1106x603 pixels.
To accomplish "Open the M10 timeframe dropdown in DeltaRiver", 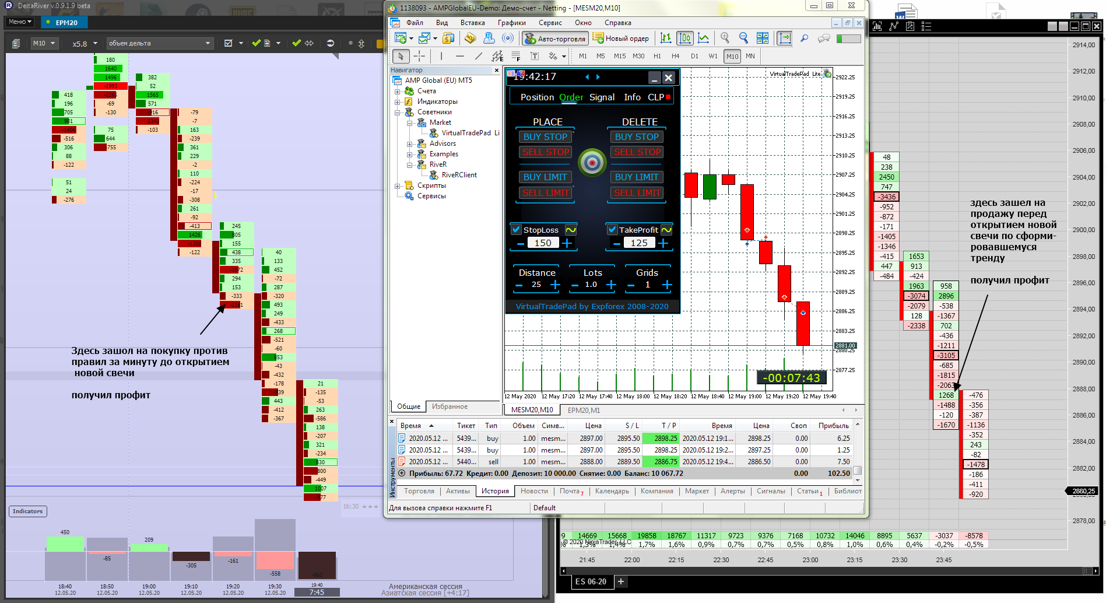I will [44, 43].
